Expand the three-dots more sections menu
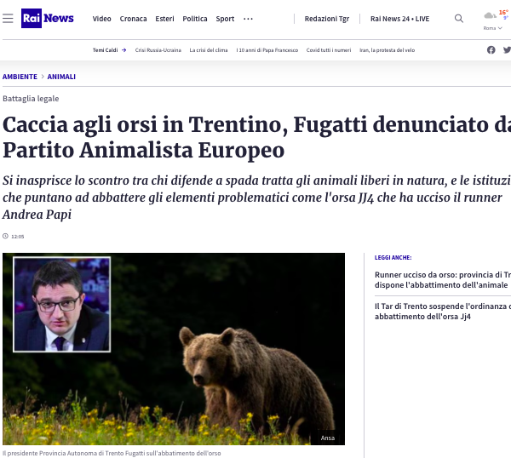 click(x=248, y=19)
